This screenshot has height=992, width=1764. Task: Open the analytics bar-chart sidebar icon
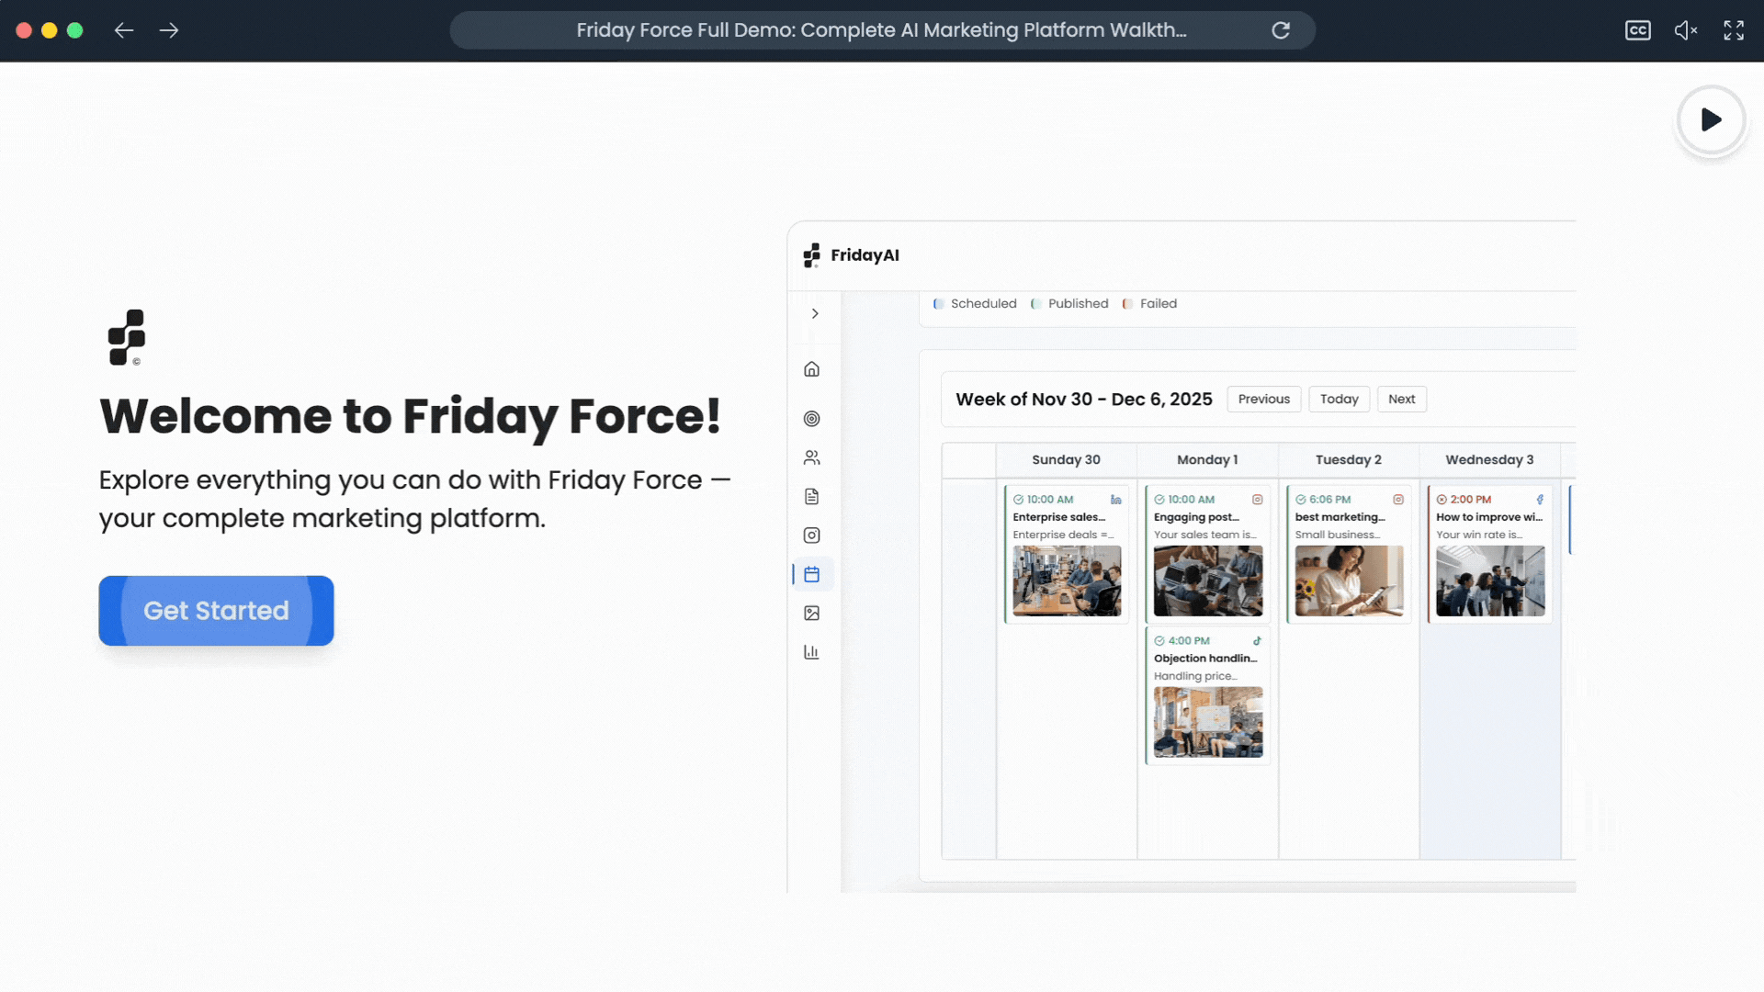(812, 651)
